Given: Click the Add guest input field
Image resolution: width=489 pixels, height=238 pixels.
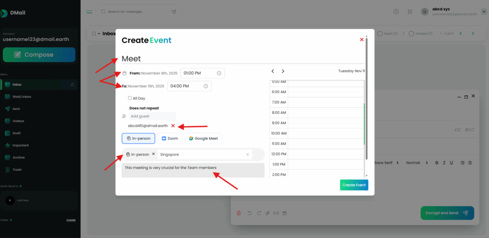Looking at the screenshot, I should [152, 116].
